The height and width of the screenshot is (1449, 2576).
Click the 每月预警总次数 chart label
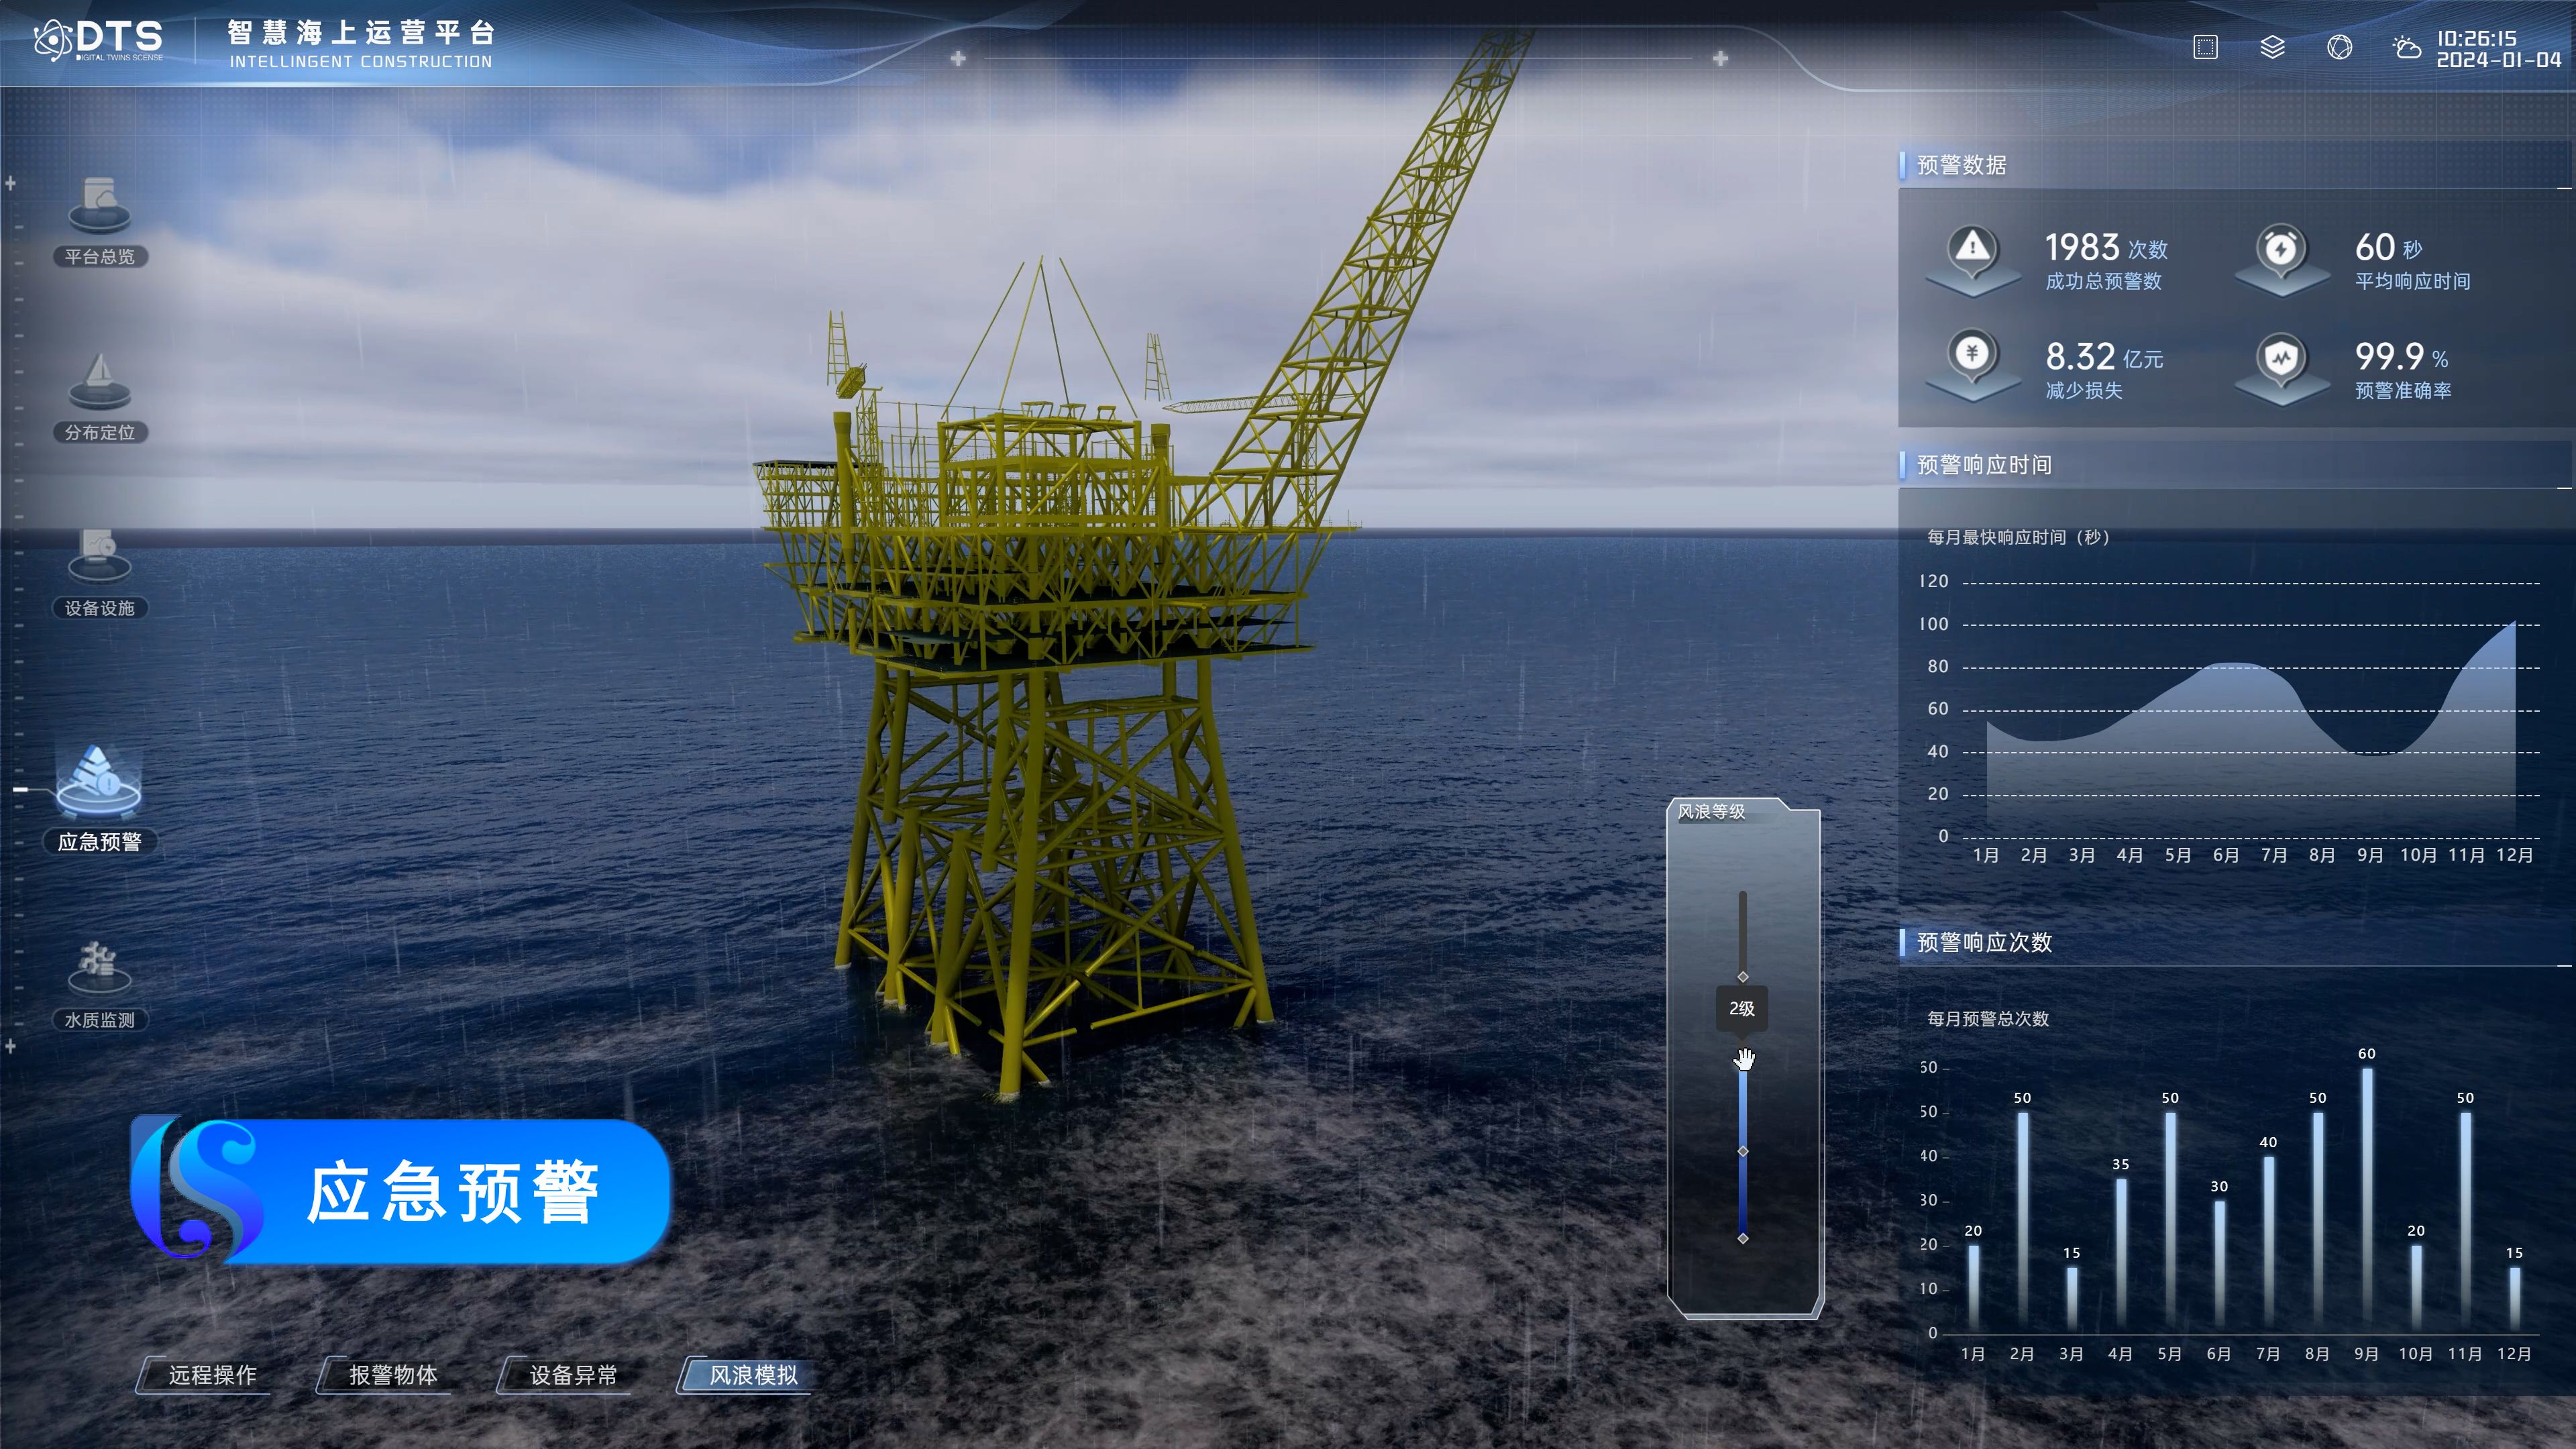(1988, 1019)
